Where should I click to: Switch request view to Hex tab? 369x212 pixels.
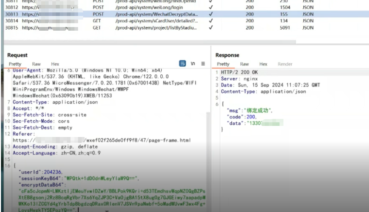pyautogui.click(x=55, y=64)
